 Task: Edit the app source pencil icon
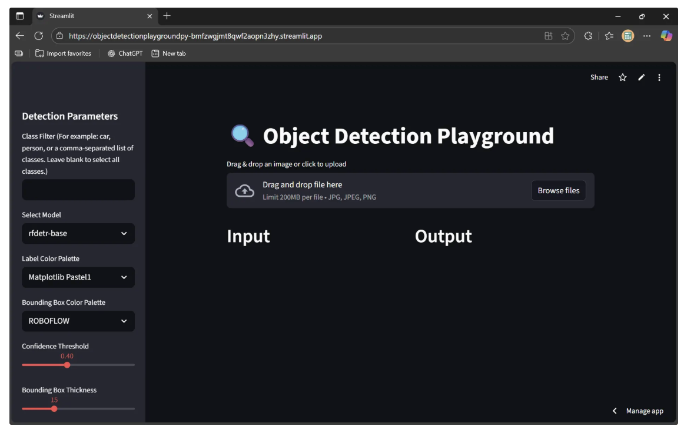641,77
